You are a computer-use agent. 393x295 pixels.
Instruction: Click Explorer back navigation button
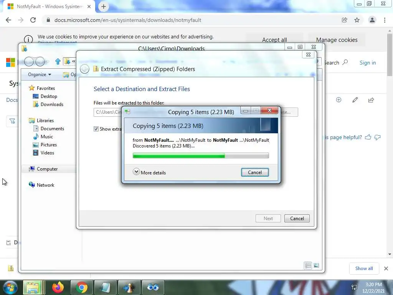click(29, 61)
